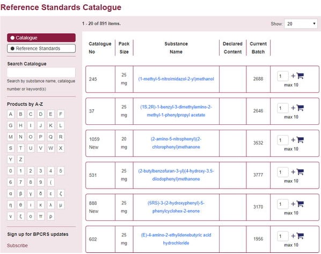Open the (1-methyl-5-nitroimidazol-2-yl)methanol link

pyautogui.click(x=176, y=79)
